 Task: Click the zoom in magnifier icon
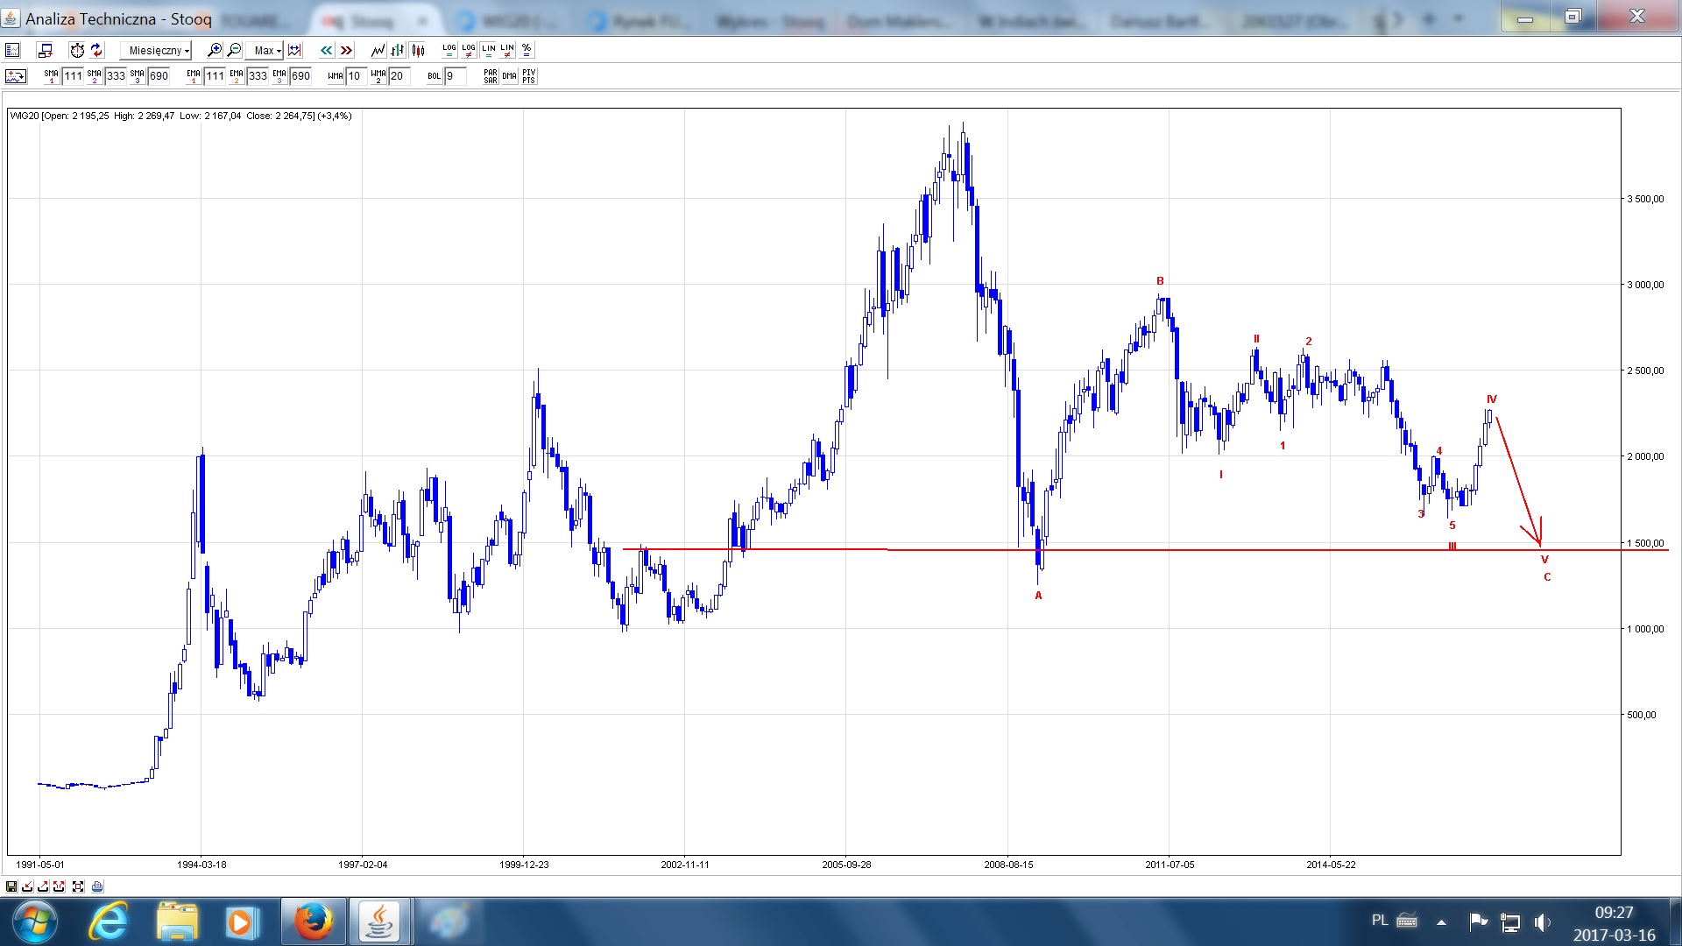pos(214,51)
